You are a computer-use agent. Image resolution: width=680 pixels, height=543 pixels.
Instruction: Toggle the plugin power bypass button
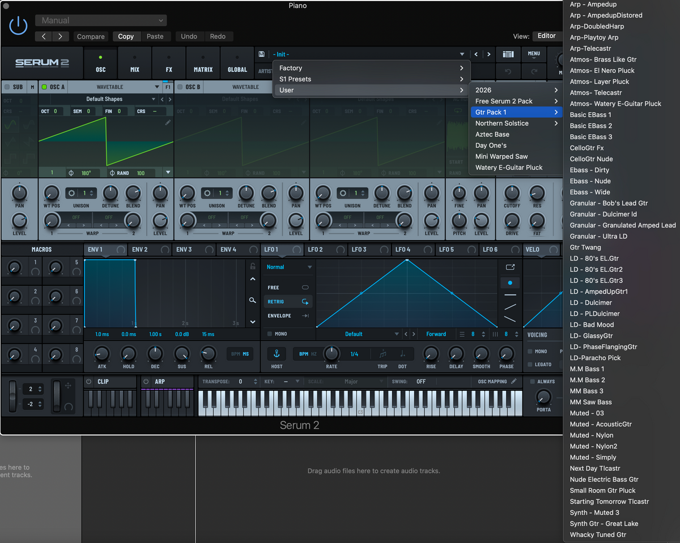click(x=18, y=25)
